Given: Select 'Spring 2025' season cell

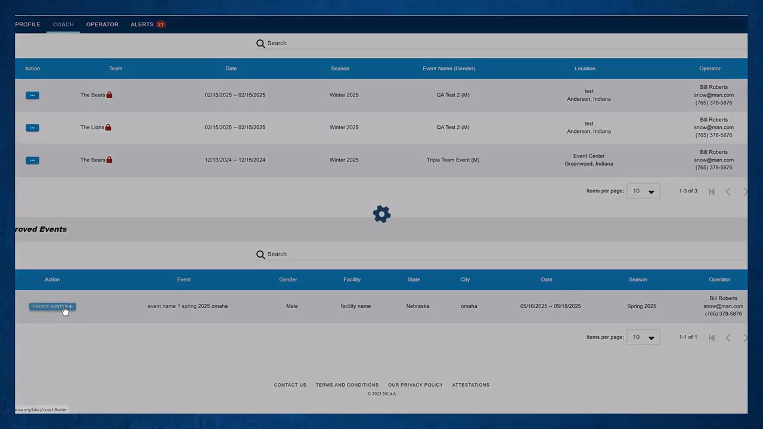Looking at the screenshot, I should tap(641, 306).
